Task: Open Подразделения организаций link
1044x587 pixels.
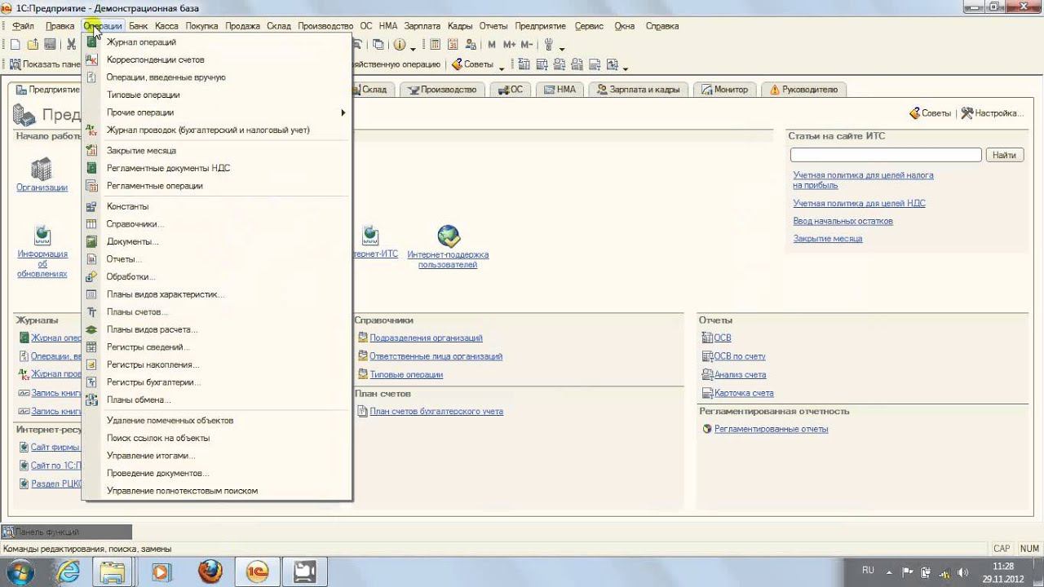Action: coord(426,338)
